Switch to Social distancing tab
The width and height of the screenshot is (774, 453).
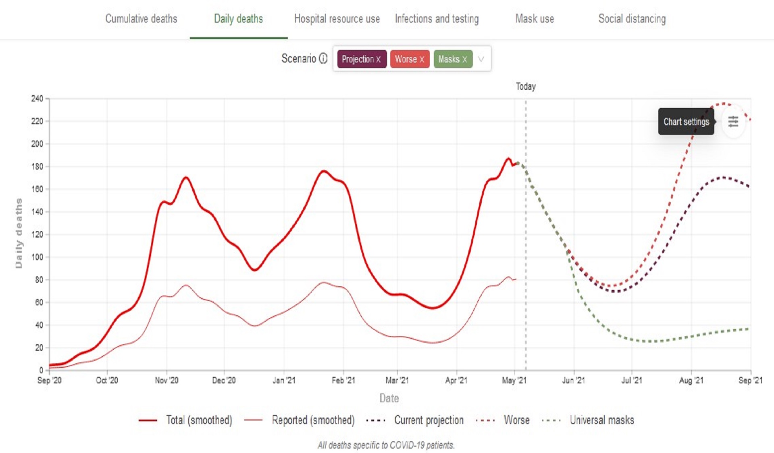pos(632,19)
